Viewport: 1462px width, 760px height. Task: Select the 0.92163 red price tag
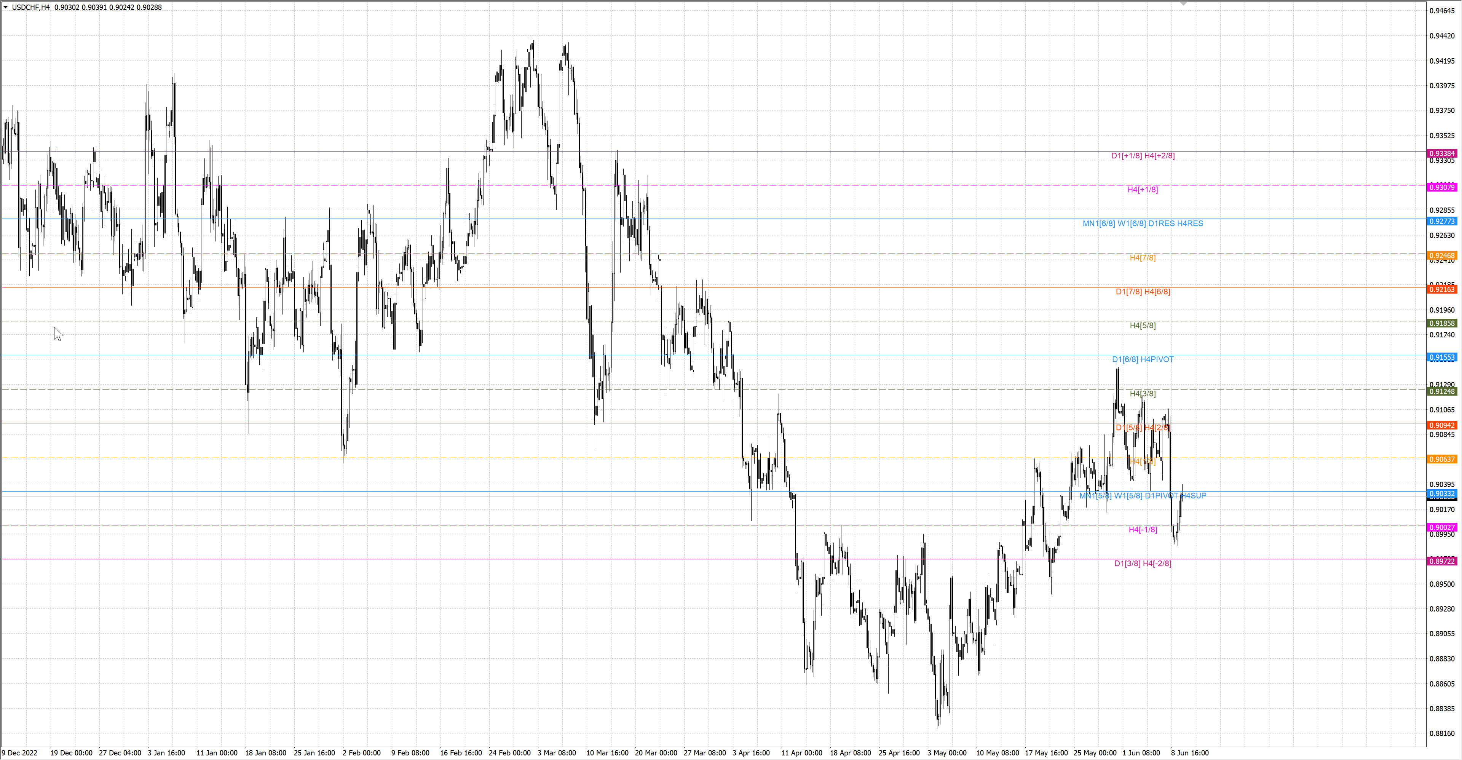point(1441,289)
